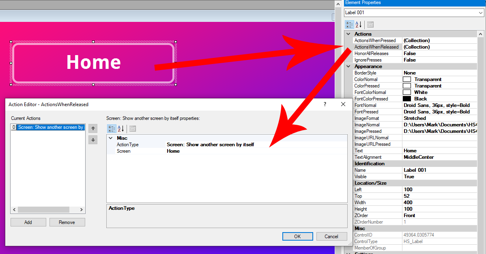Click Alphabetical sort icon in Element Properties
The height and width of the screenshot is (254, 486).
pos(358,24)
